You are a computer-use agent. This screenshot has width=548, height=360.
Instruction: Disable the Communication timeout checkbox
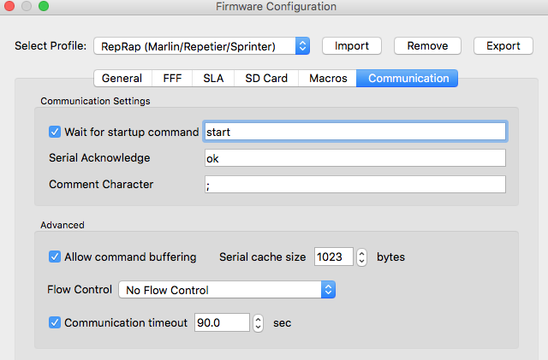[55, 322]
